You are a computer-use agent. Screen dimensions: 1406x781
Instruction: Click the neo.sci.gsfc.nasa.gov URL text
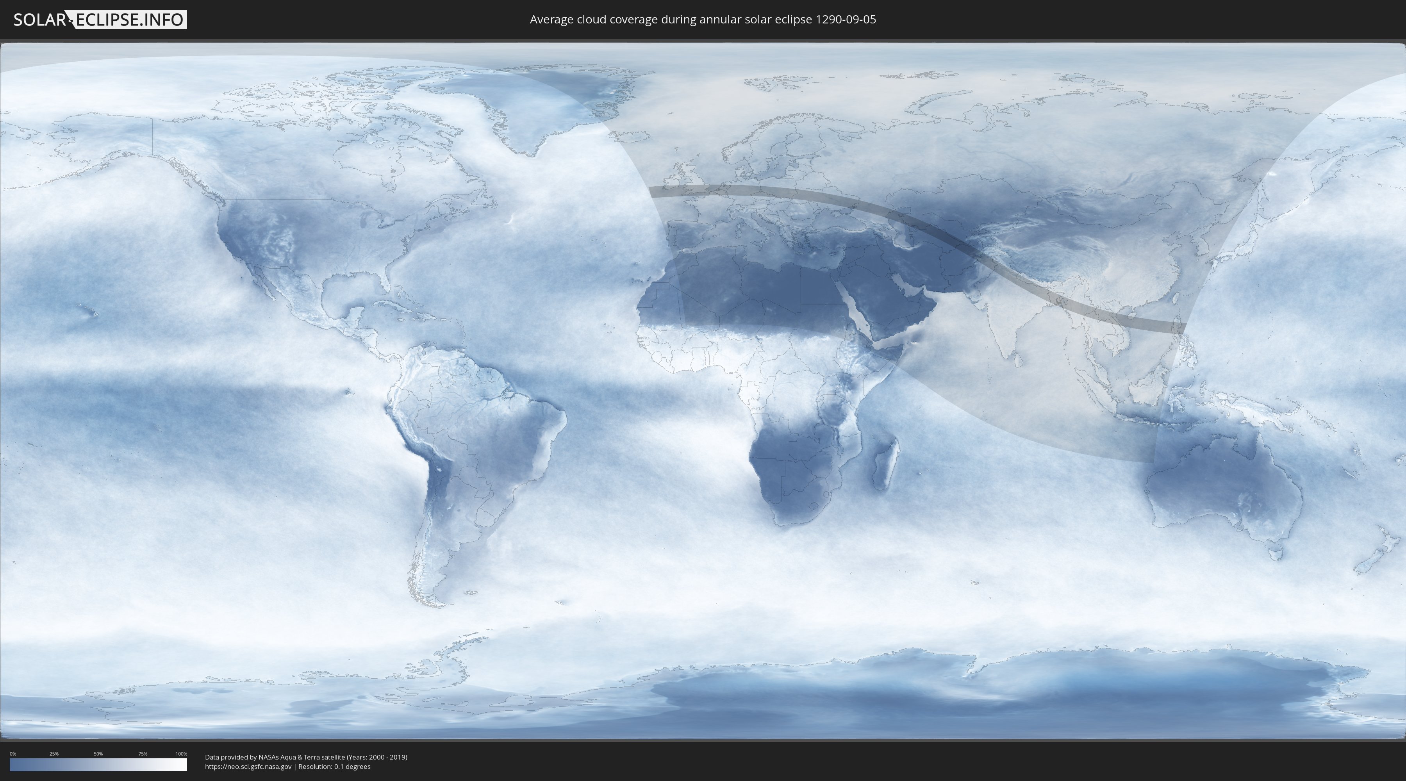click(x=248, y=766)
